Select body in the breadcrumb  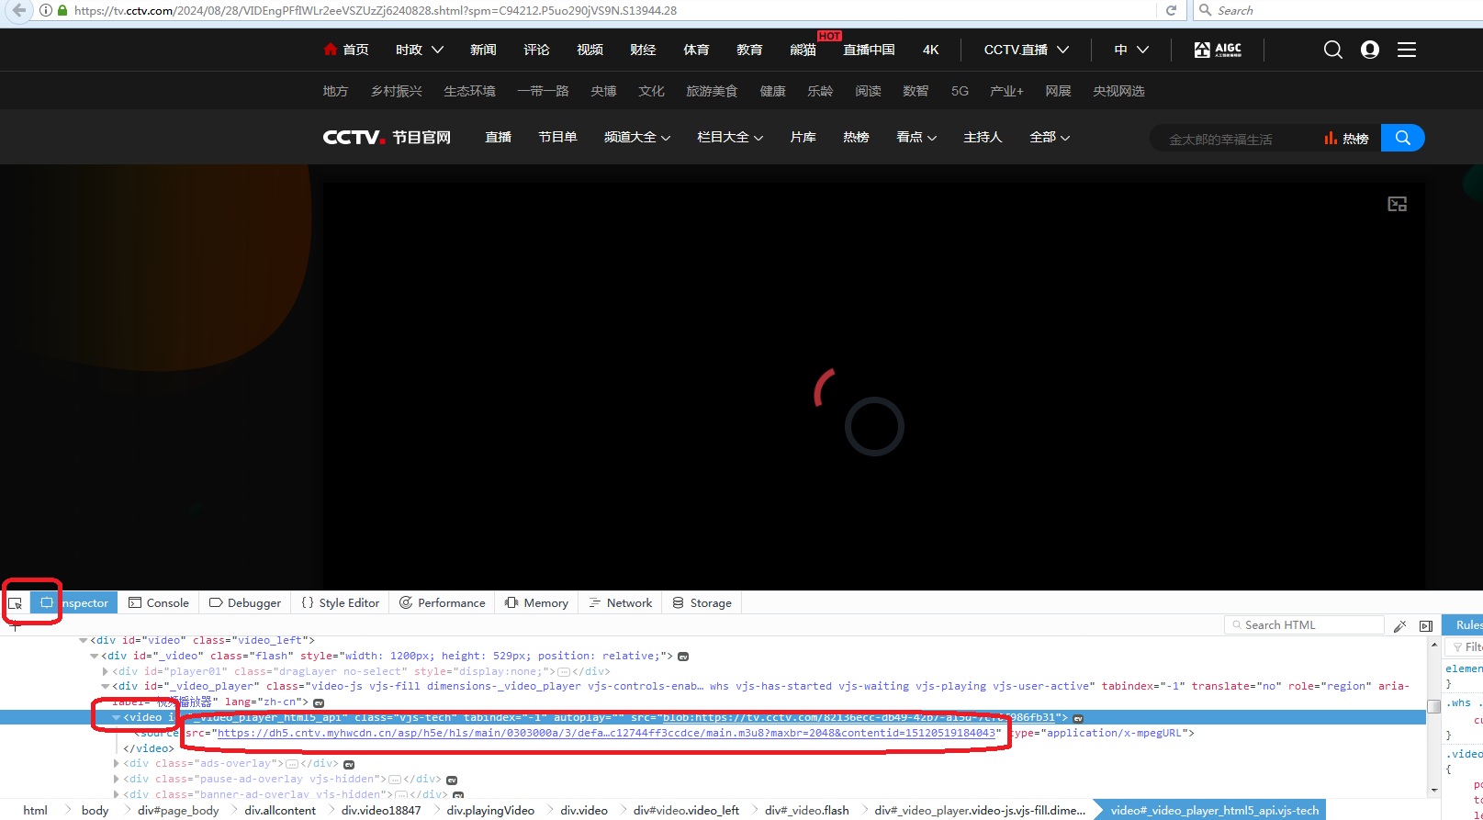(95, 810)
